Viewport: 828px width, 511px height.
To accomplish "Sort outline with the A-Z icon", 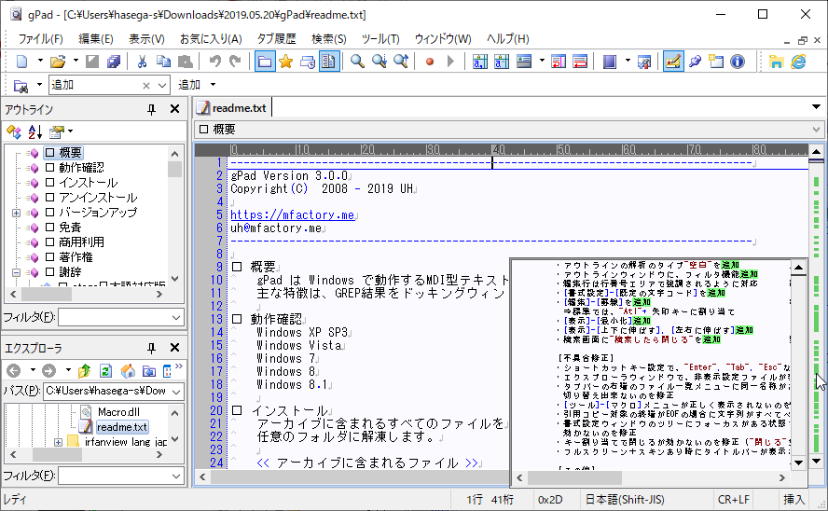I will (x=34, y=131).
